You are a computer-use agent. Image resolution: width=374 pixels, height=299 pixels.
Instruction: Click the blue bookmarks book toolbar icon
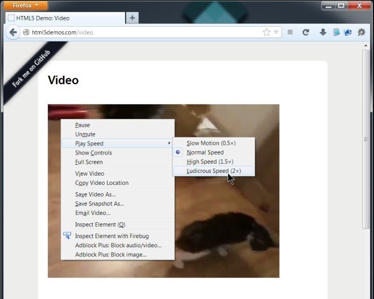[x=336, y=32]
